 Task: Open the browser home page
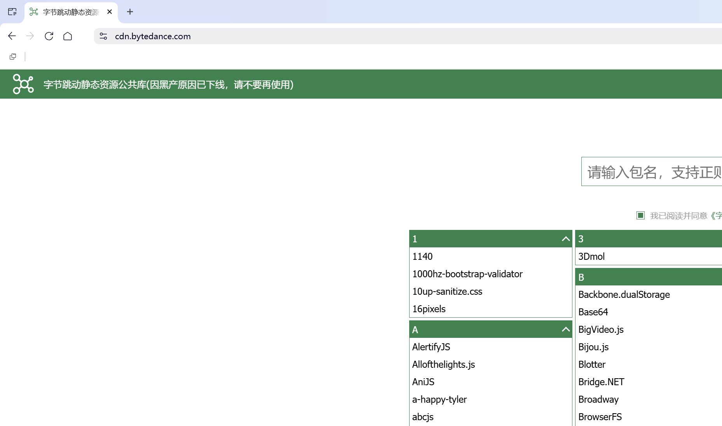(68, 36)
